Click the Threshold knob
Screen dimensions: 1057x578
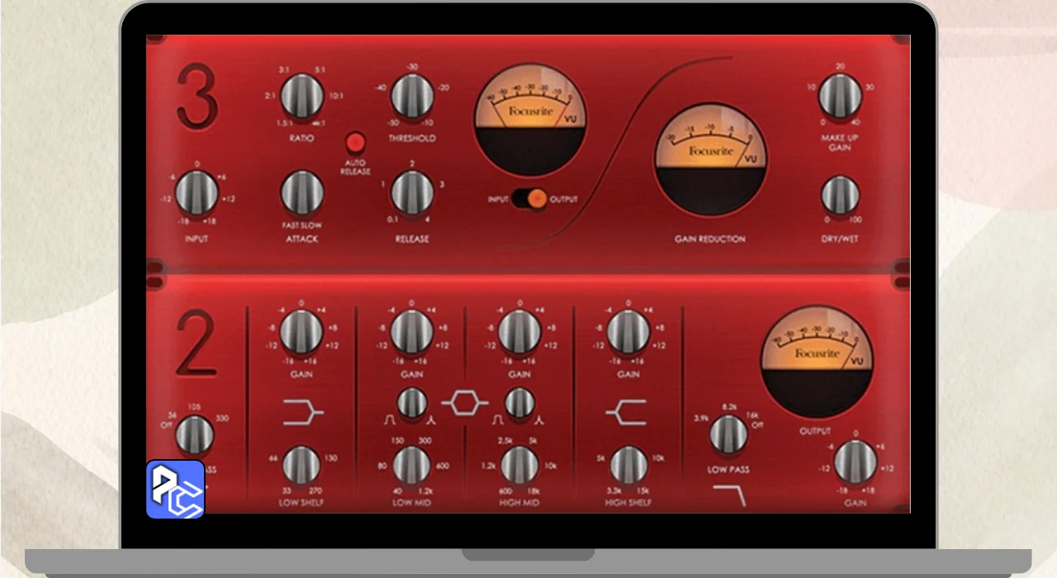[412, 96]
